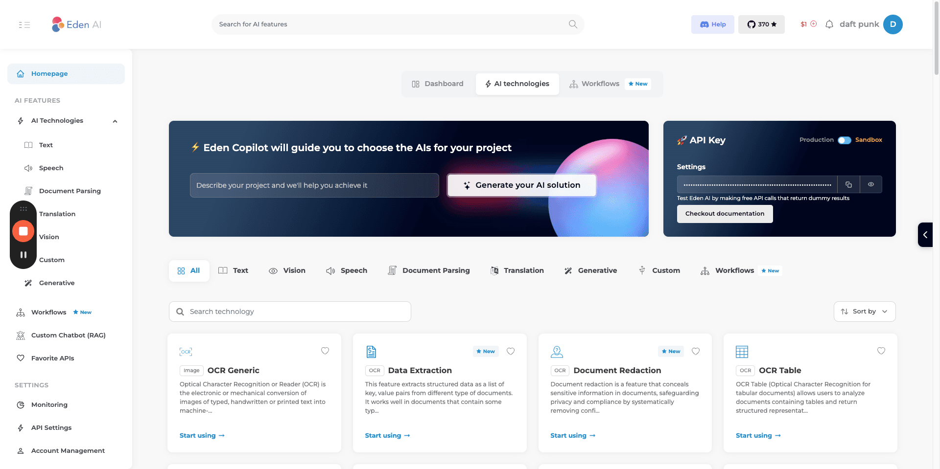
Task: Favorite the OCR Table card
Action: 881,351
